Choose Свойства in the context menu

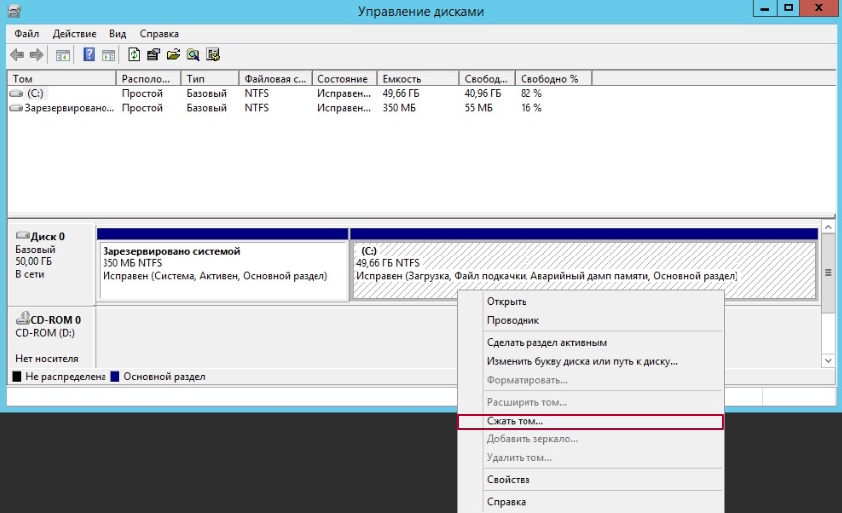point(590,480)
